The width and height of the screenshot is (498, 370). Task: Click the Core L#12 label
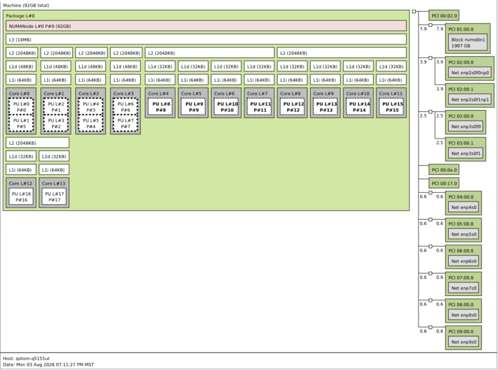(21, 183)
